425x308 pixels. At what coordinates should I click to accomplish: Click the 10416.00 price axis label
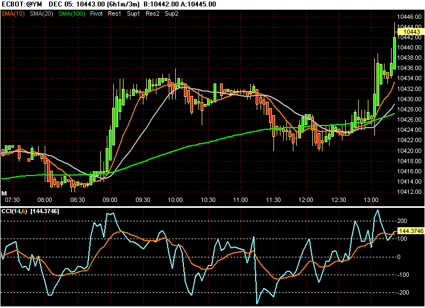click(x=409, y=171)
